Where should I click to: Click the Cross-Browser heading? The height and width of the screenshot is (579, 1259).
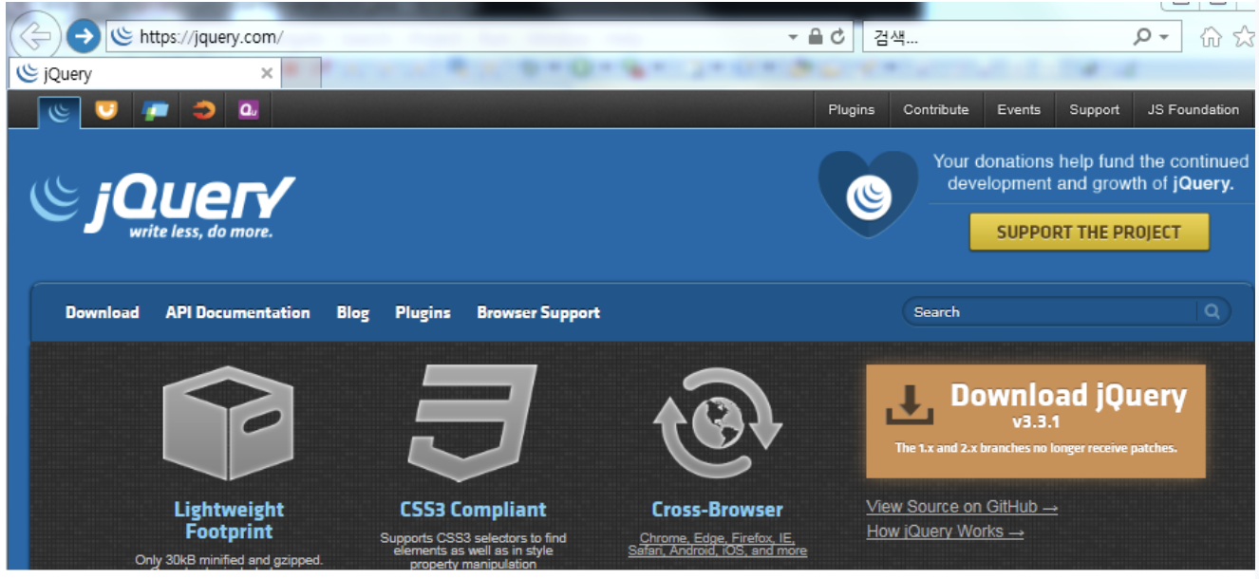point(717,510)
